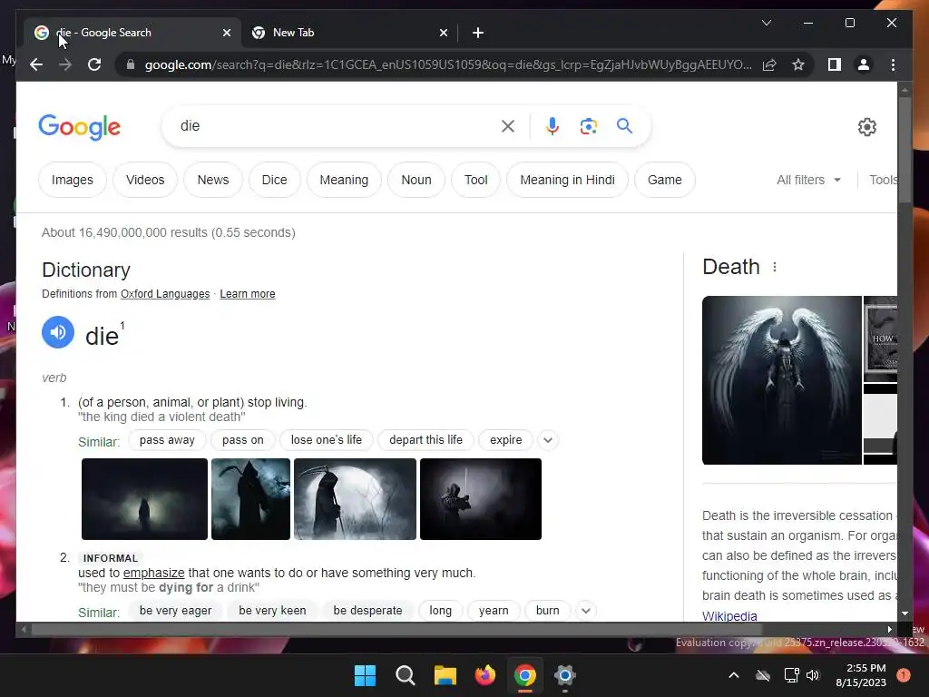
Task: Select the Meaning in Hindi chip
Action: click(x=567, y=180)
